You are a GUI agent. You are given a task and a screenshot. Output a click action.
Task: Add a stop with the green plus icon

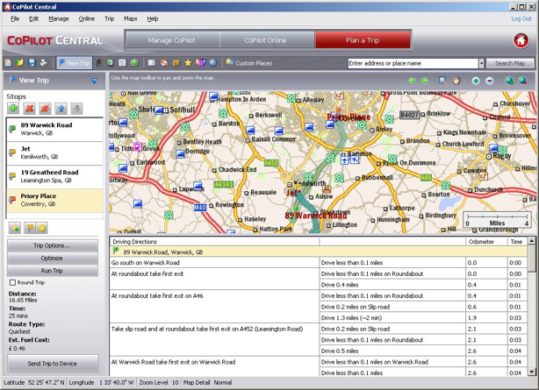tap(13, 109)
